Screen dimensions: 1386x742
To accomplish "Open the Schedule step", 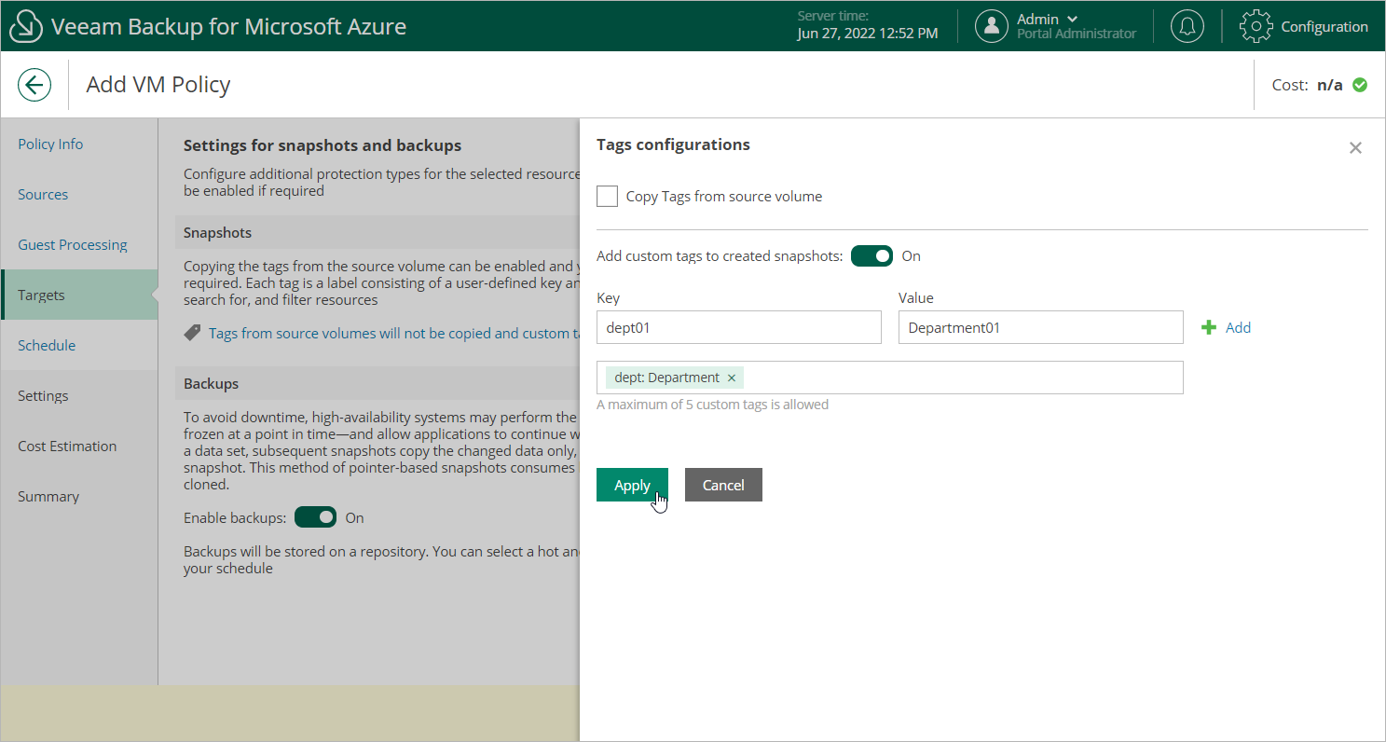I will (x=47, y=345).
